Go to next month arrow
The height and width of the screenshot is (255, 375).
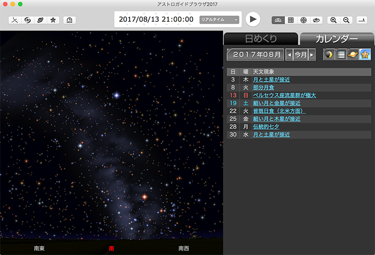(x=311, y=55)
